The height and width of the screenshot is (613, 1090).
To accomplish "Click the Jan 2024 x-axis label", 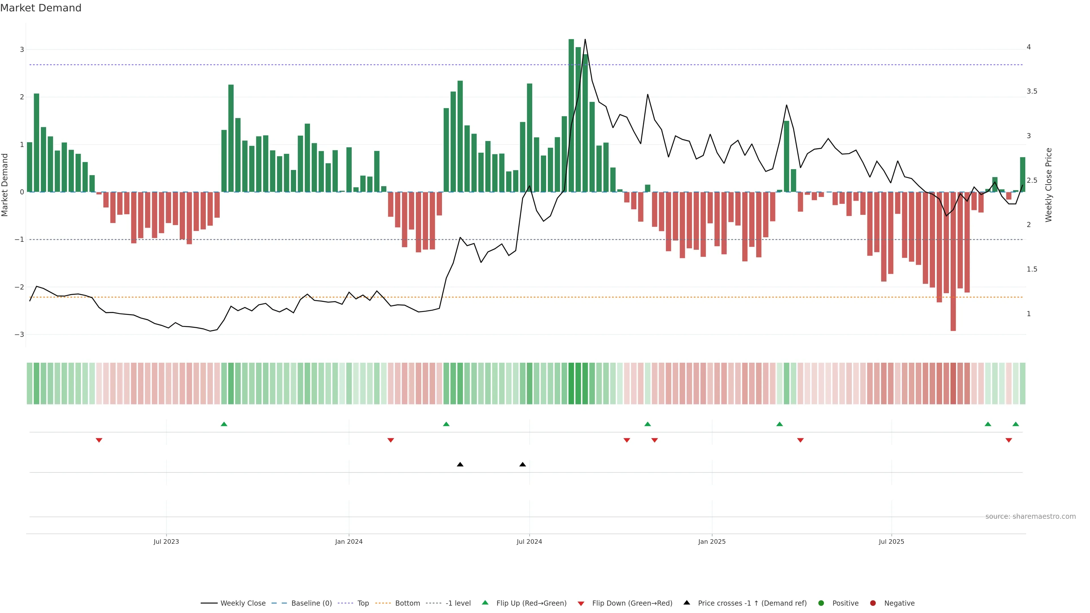I will click(349, 541).
